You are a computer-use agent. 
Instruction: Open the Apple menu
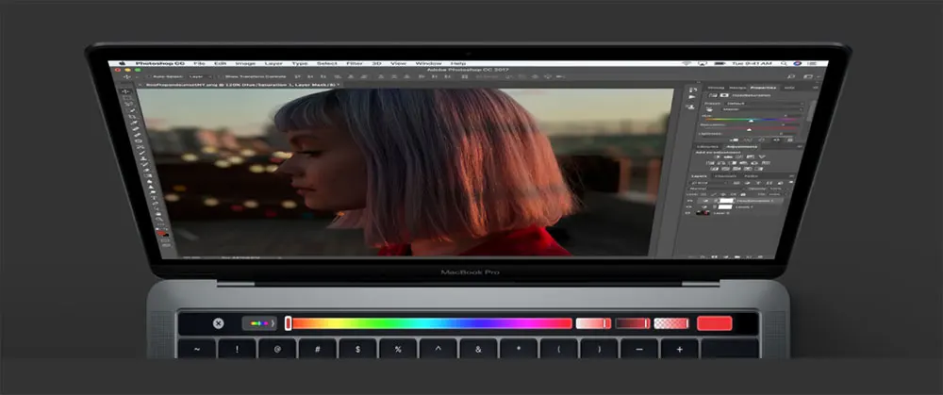tap(123, 63)
